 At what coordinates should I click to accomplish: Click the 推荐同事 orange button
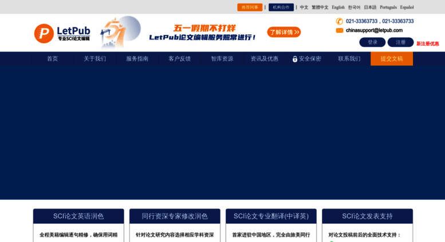250,7
